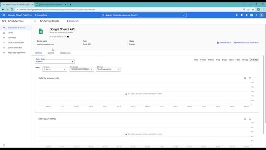Image resolution: width=266 pixels, height=150 pixels.
Task: Select the 7 days time range
Action: 238,60
